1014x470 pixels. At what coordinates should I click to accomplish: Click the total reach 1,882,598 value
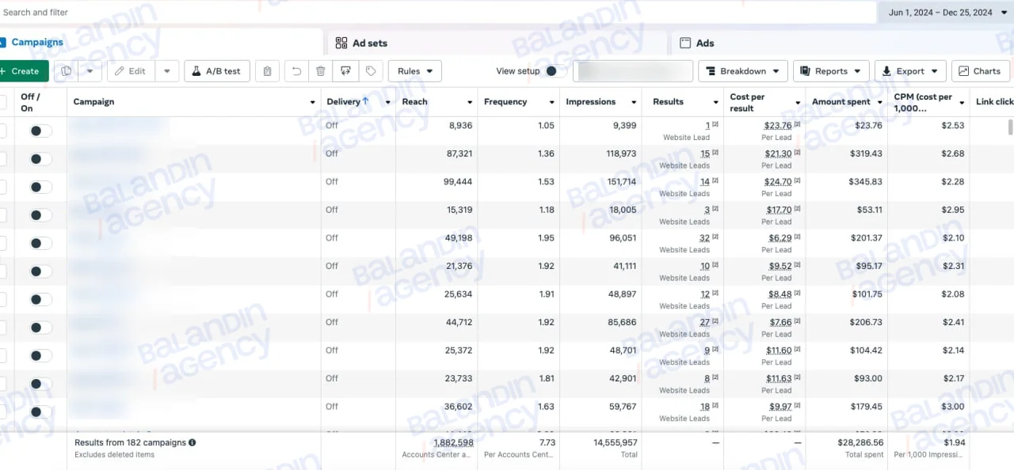coord(453,443)
